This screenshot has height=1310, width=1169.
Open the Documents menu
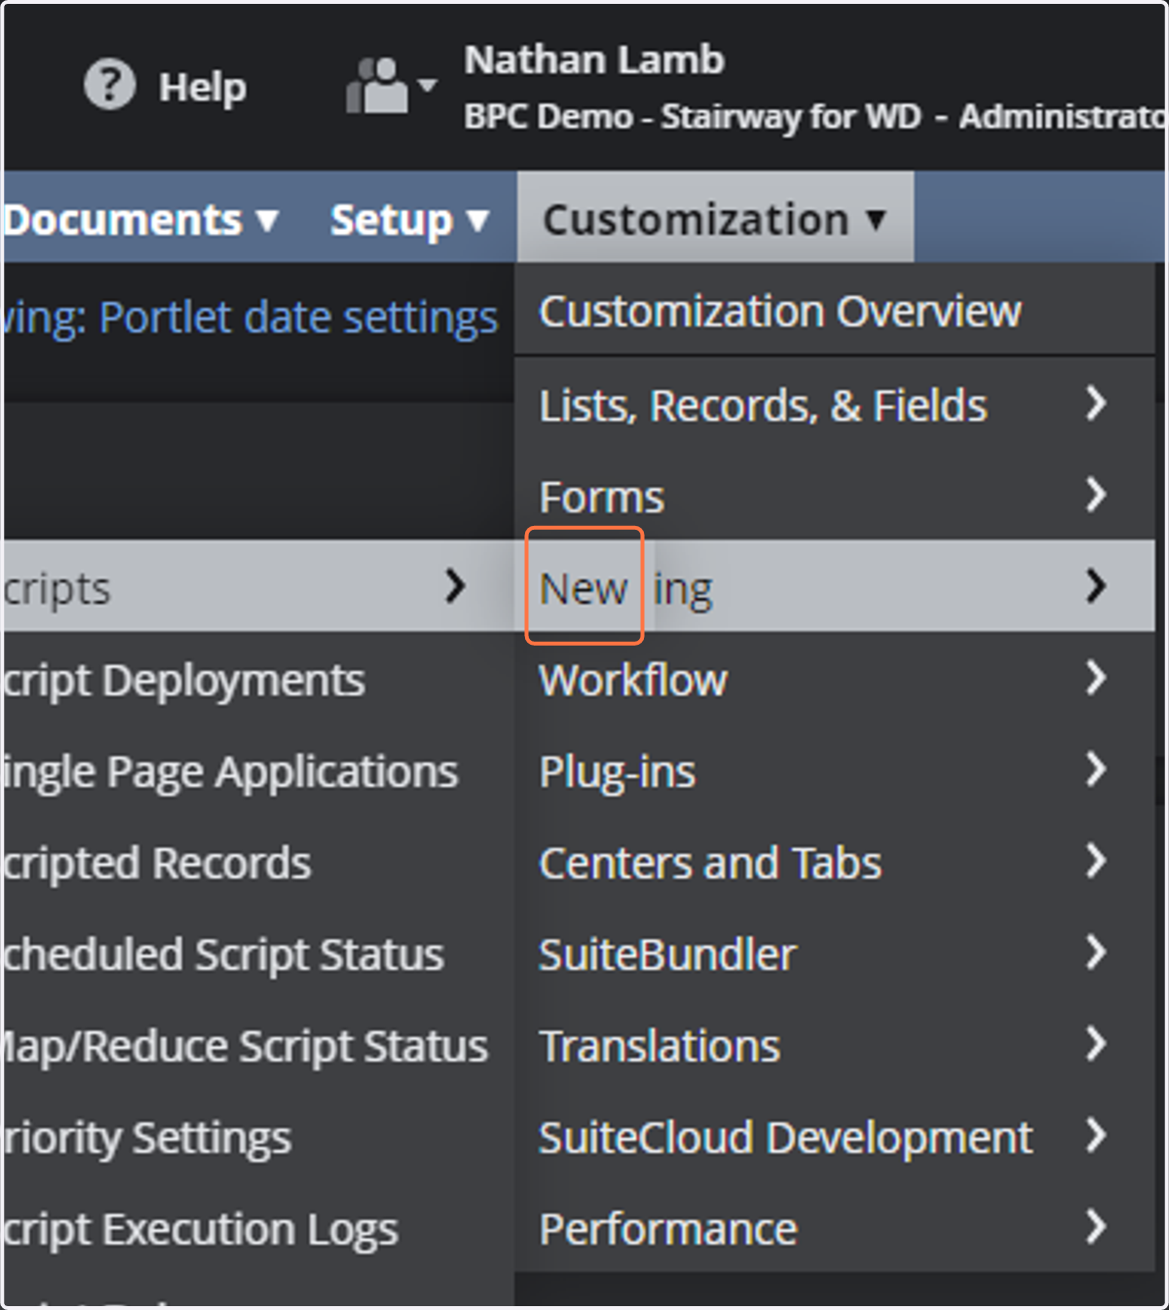click(x=141, y=219)
